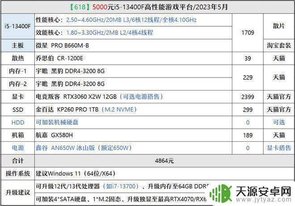Click the '可升级12代/13代处理器' upgrade row
This screenshot has width=295, height=206.
point(122,186)
